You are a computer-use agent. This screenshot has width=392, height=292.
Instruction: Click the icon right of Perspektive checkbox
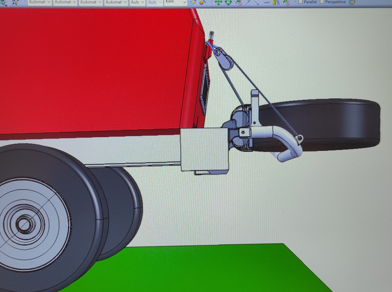352,2
